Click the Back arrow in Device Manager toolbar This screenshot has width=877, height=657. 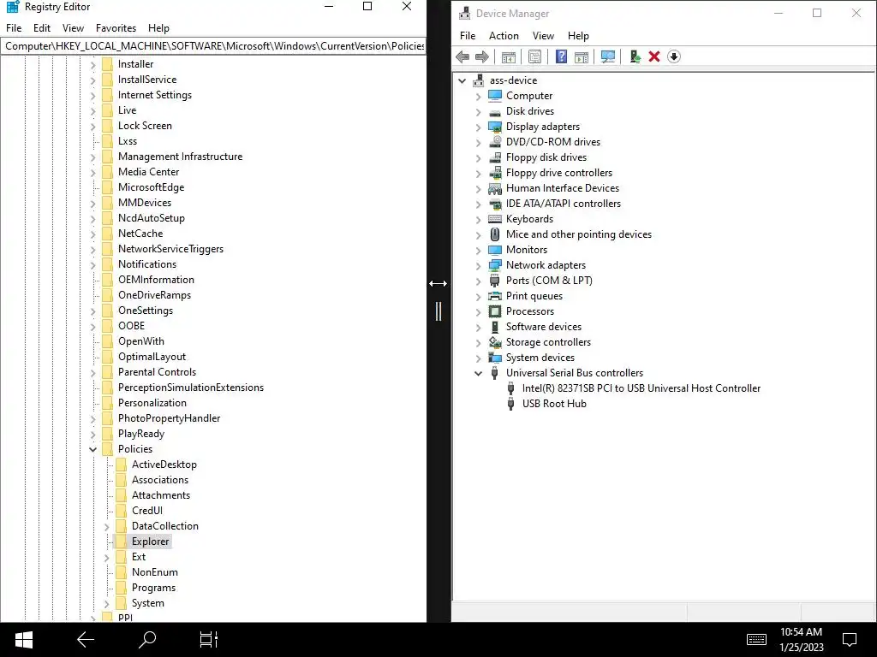(x=462, y=56)
